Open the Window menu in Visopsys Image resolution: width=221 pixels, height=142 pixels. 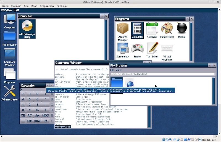click(x=6, y=10)
